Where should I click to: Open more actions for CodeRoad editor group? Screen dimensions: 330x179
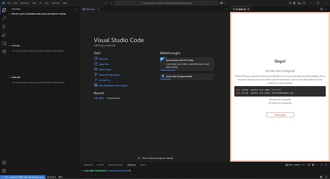click(x=326, y=9)
